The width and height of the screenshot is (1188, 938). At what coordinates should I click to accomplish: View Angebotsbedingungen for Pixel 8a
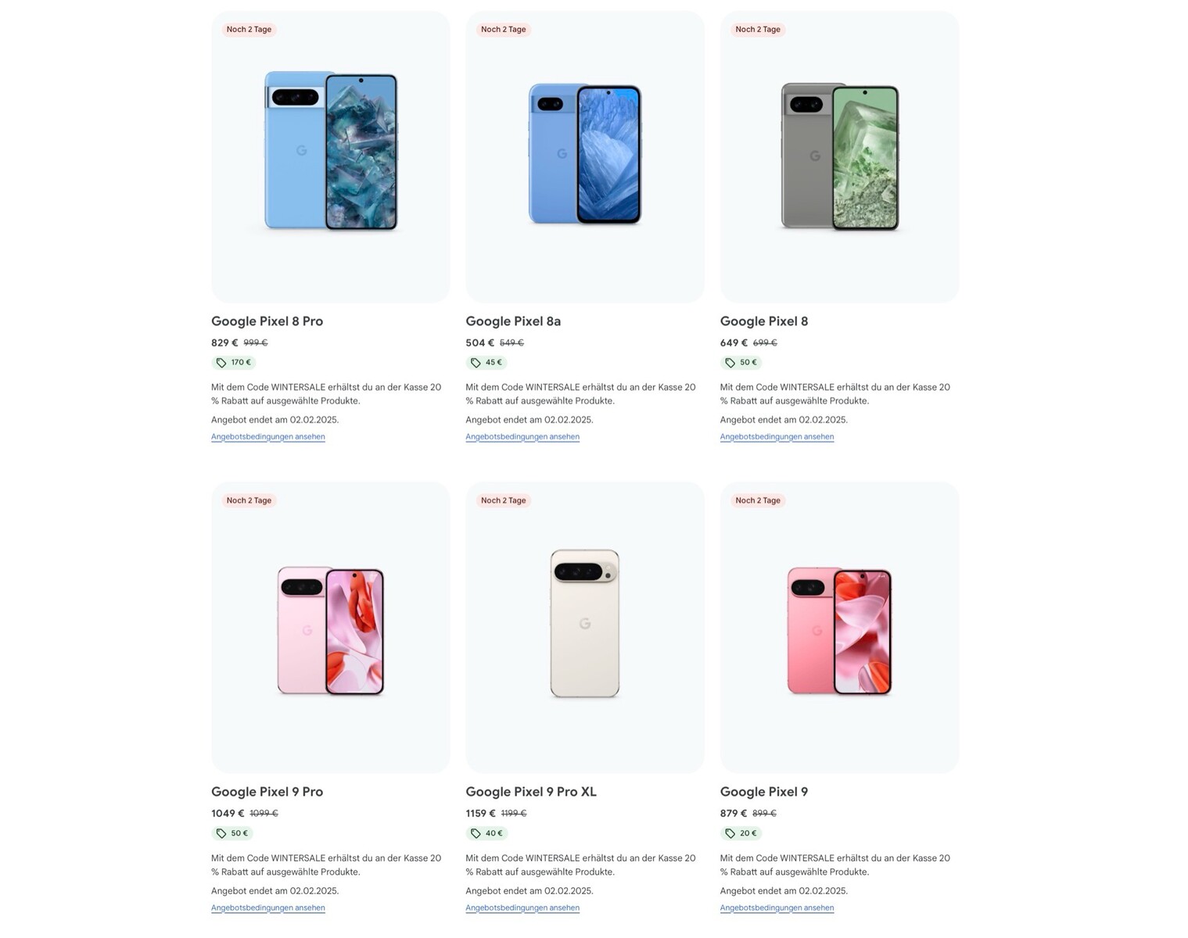tap(522, 437)
